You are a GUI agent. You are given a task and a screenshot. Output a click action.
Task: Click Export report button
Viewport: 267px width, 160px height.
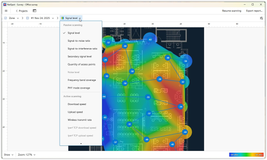pos(254,11)
